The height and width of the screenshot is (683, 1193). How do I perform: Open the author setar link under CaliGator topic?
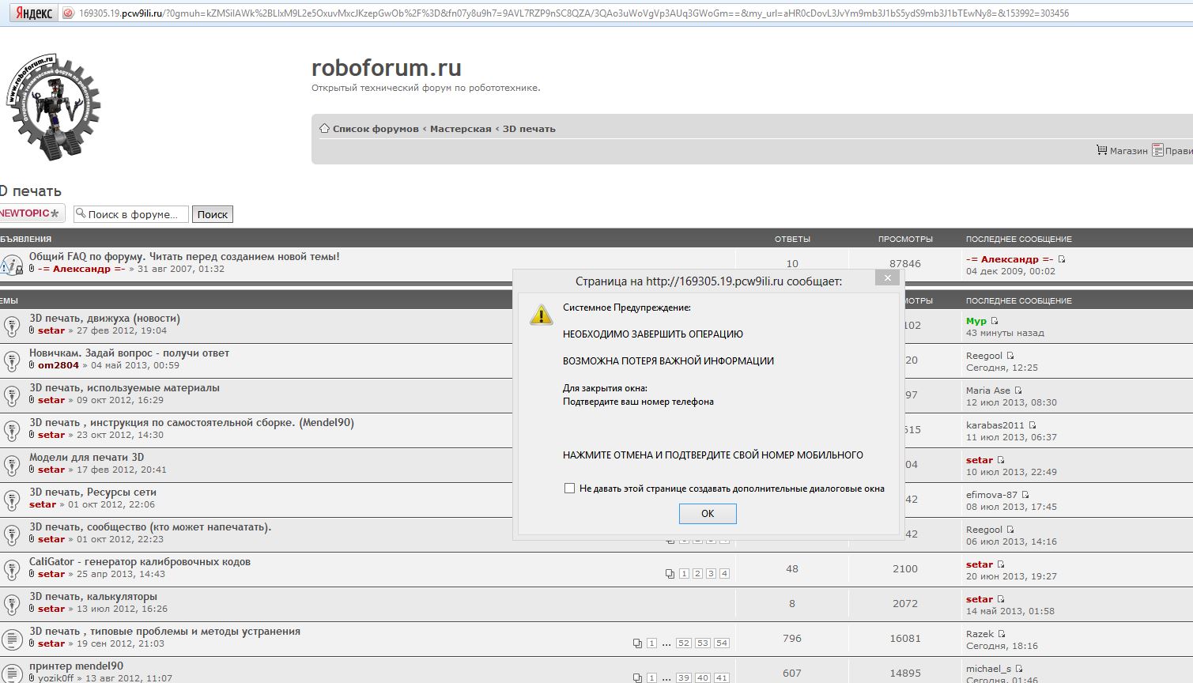[x=51, y=574]
